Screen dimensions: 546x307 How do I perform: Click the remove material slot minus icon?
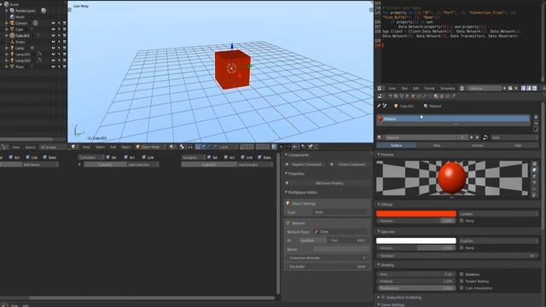(536, 123)
